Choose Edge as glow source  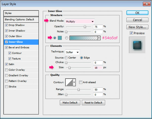tap(82, 58)
